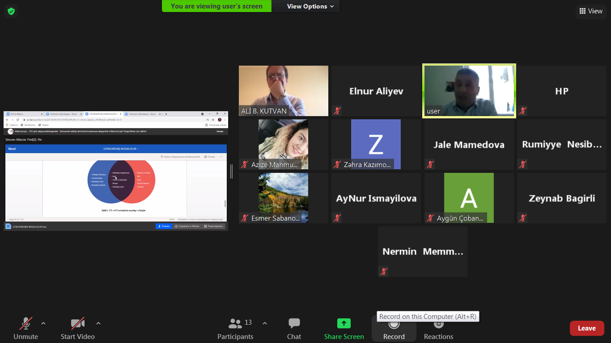Click Zəhra Kazımova's avatar tile
Screen dimensions: 611x343
(x=376, y=144)
